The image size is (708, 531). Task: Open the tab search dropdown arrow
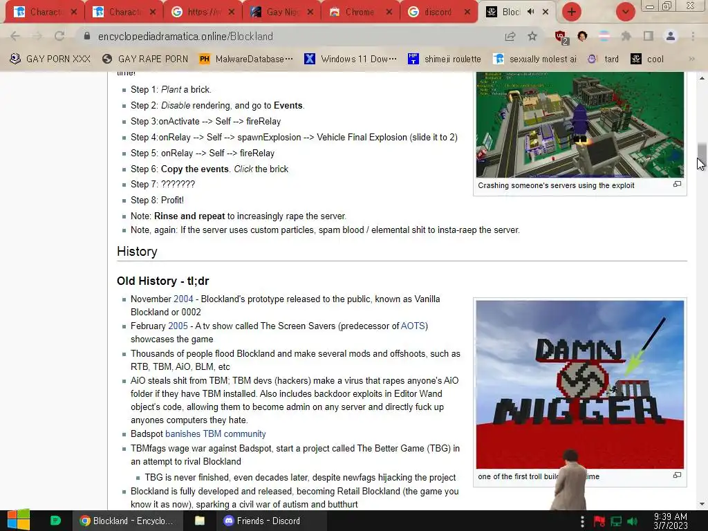pos(626,12)
